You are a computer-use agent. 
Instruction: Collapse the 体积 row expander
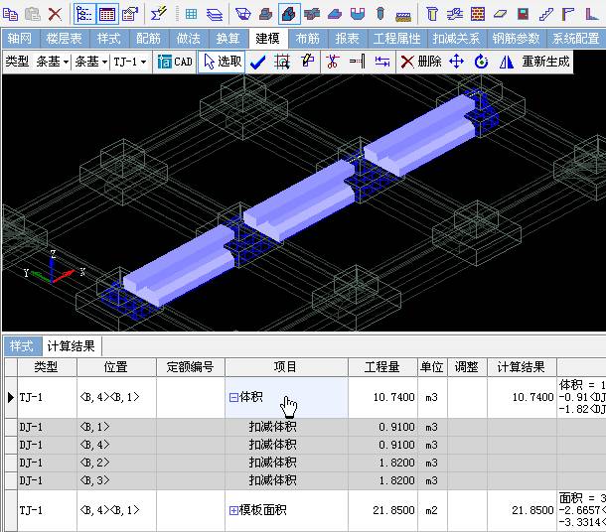tap(233, 397)
